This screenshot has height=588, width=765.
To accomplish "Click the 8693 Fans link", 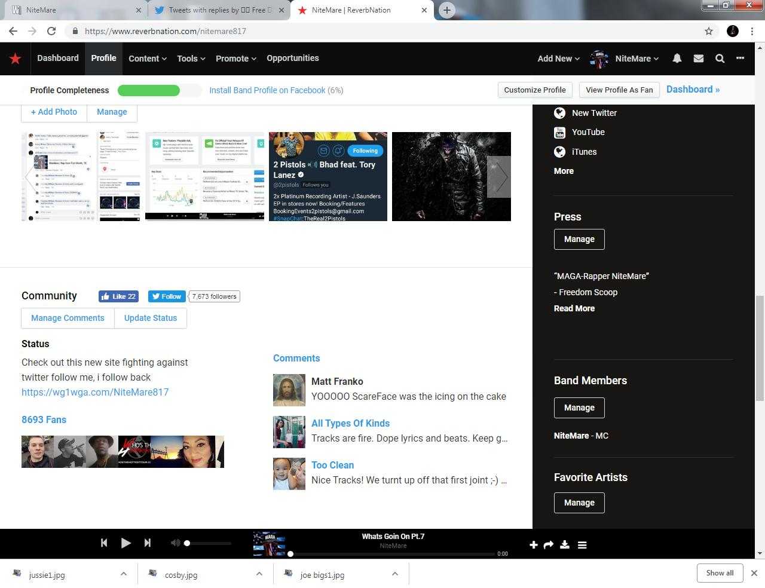I will pyautogui.click(x=44, y=419).
